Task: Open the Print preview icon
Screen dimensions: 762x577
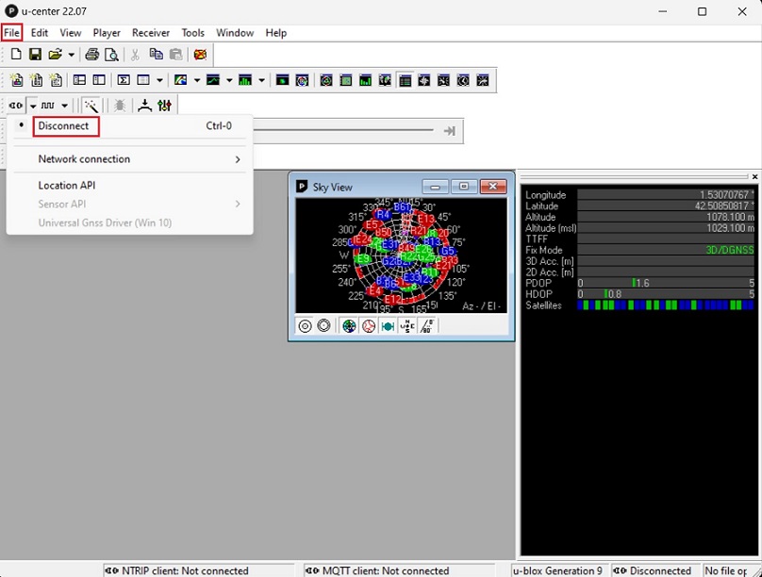Action: 111,55
